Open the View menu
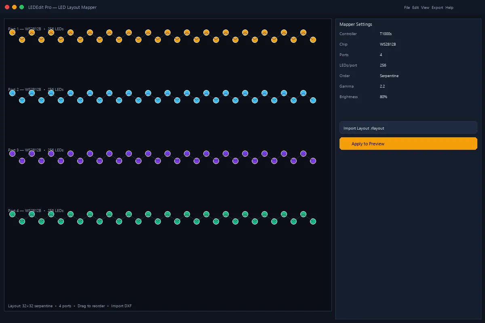 425,8
